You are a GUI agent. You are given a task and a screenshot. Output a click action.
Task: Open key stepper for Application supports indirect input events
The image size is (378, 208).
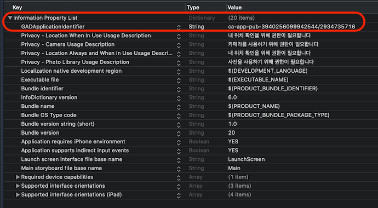179,151
